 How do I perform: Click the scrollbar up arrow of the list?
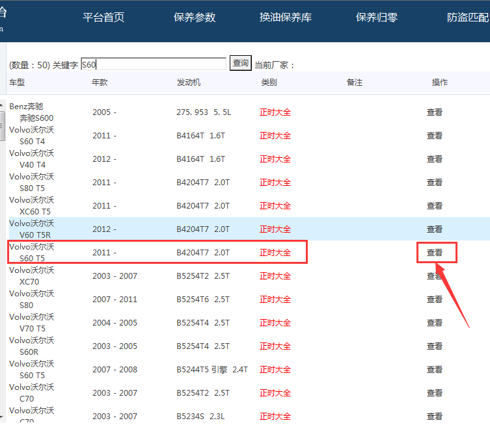click(x=2, y=105)
